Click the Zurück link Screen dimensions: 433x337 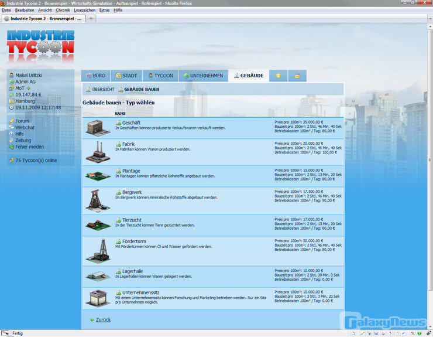click(104, 320)
